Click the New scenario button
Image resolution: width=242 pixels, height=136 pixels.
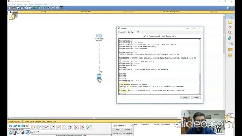pyautogui.click(x=117, y=130)
